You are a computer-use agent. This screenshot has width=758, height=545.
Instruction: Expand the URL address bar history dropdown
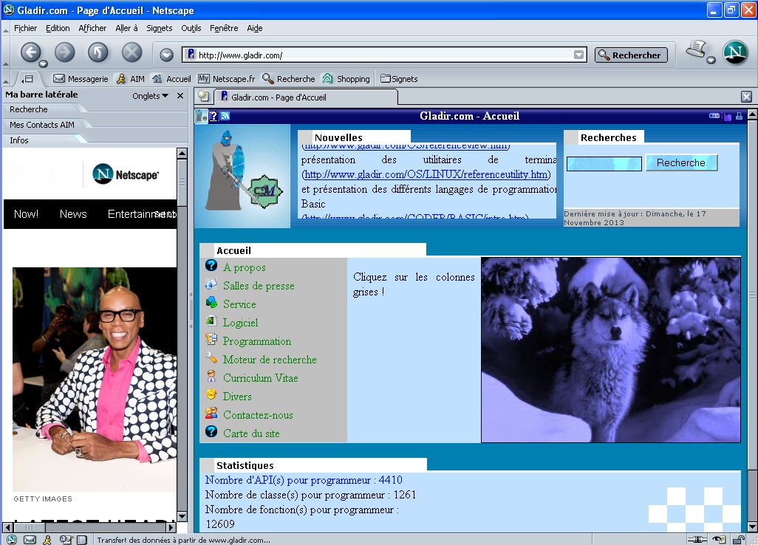[x=579, y=55]
